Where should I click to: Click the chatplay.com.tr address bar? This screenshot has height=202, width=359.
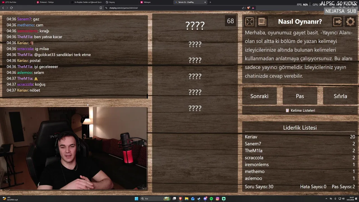[x=174, y=8]
